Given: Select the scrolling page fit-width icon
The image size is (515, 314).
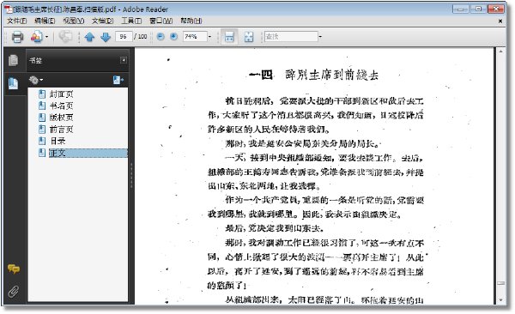Looking at the screenshot, I should [229, 37].
